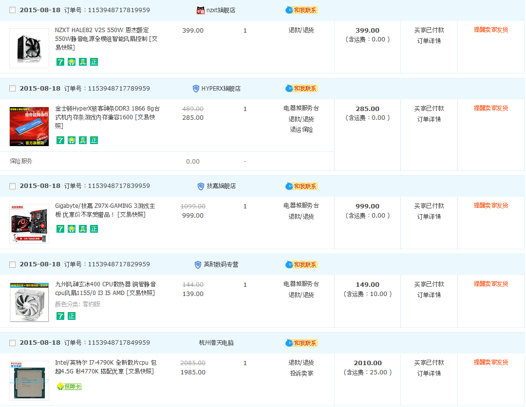Click the Tmall cat icon beside nzxt旗舰店
This screenshot has width=526, height=407.
click(x=200, y=10)
